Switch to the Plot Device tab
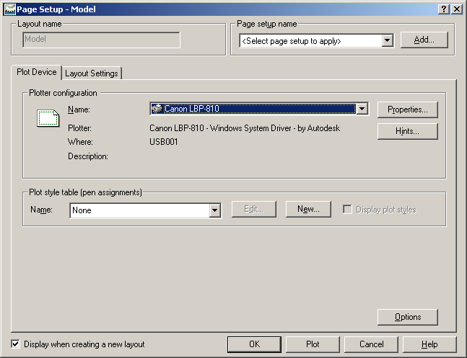The width and height of the screenshot is (467, 358). point(36,72)
